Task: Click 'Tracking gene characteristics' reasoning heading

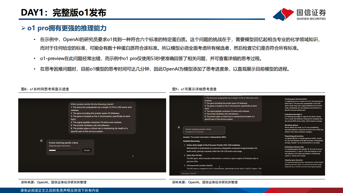Action: click(296, 99)
